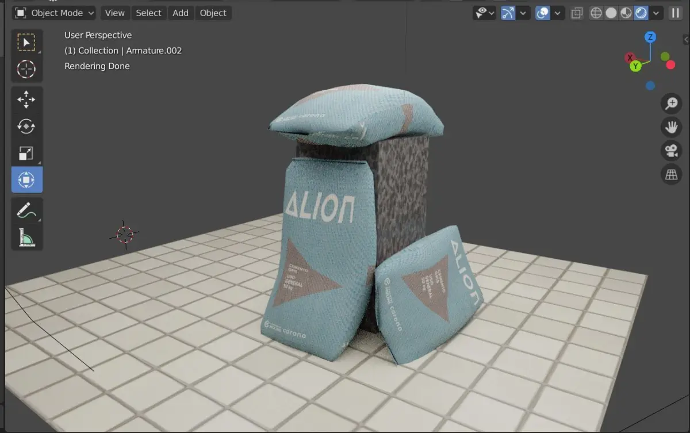This screenshot has height=433, width=690.
Task: Open the Object Mode dropdown
Action: 55,13
